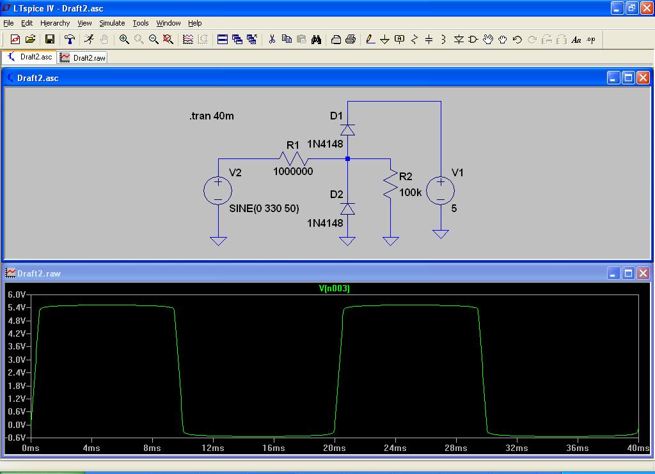Run the simulation with the running man icon
Image resolution: width=655 pixels, height=474 pixels.
(88, 39)
